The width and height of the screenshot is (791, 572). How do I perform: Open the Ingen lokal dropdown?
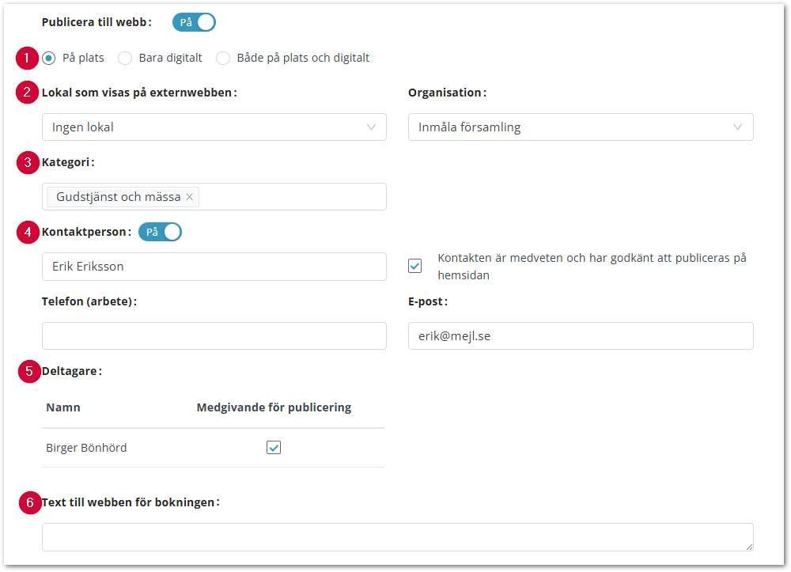[x=214, y=127]
